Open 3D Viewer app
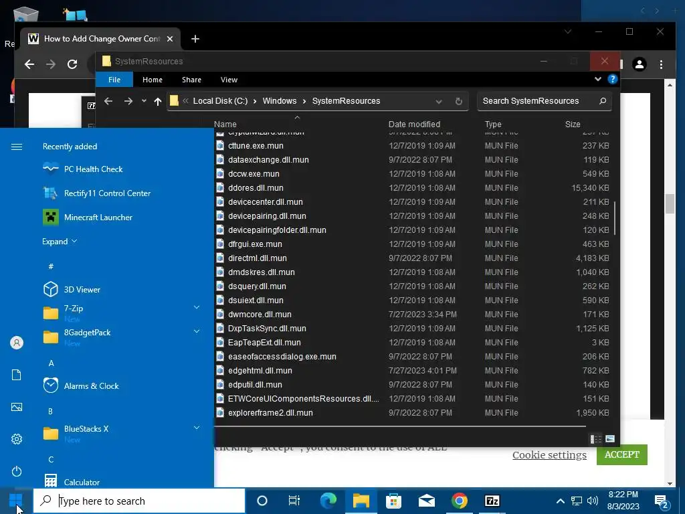 [x=72, y=289]
